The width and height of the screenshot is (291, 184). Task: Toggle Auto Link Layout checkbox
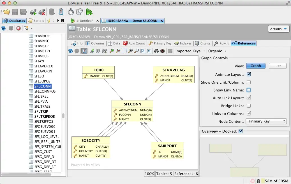(249, 98)
